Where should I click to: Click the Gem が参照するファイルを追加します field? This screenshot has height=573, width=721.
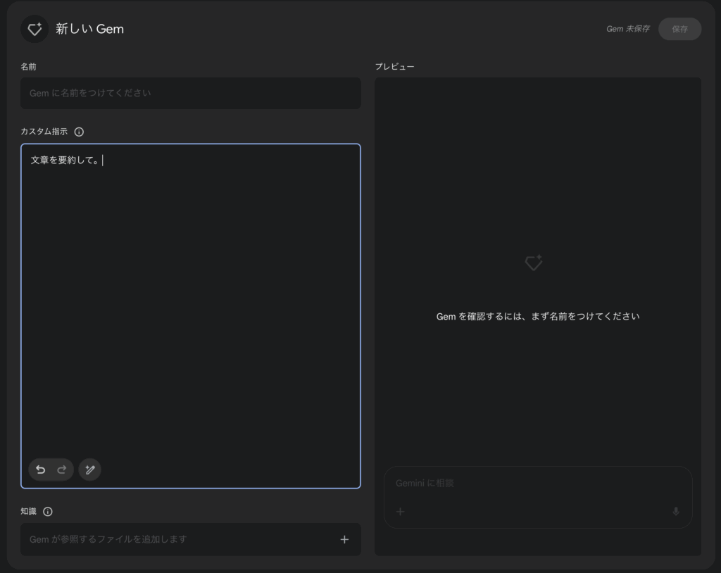click(x=176, y=539)
